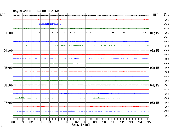Click x-axis minute tick label 02

[x=31, y=122]
